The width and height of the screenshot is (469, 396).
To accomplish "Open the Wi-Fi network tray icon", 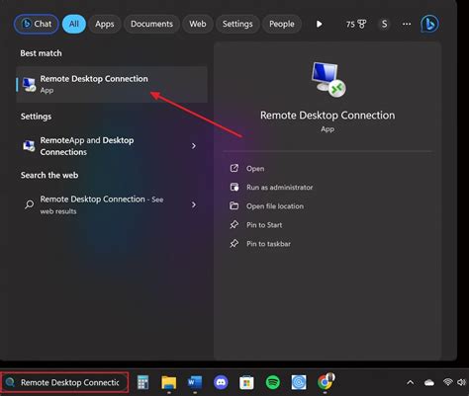I will [447, 382].
